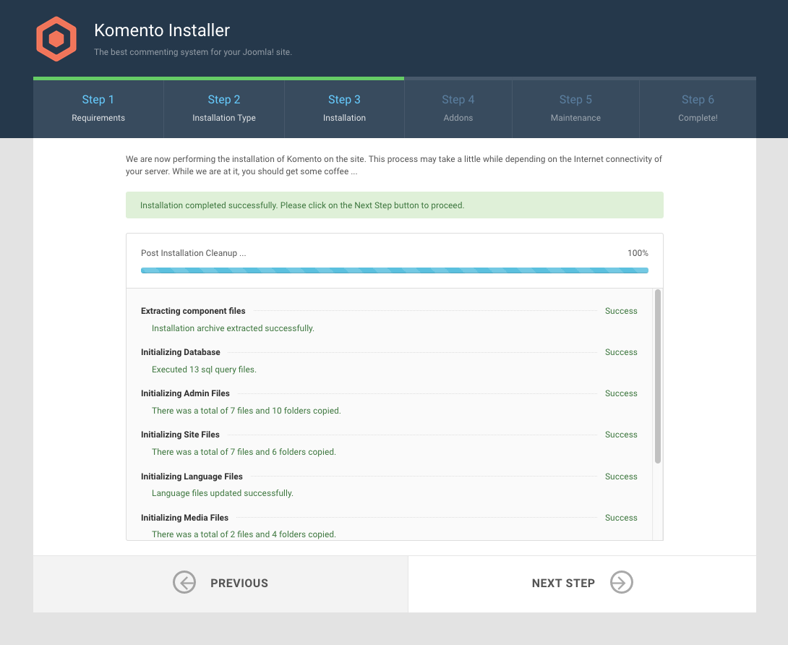The image size is (788, 645).
Task: Click the Komento Installer title
Action: pyautogui.click(x=162, y=30)
